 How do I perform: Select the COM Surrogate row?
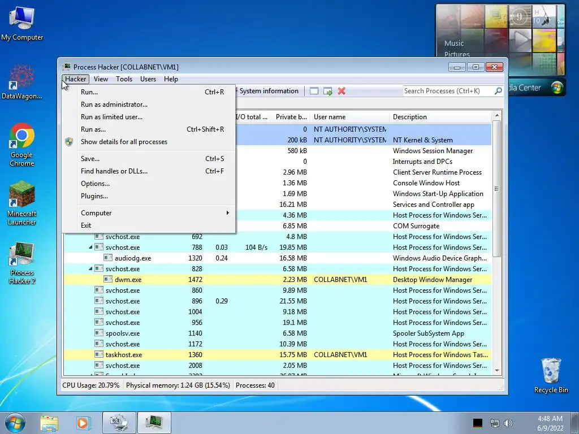[364, 226]
